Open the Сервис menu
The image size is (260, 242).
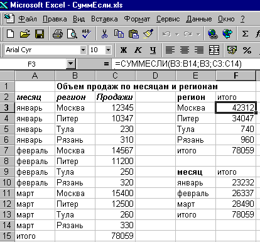pos(168,19)
